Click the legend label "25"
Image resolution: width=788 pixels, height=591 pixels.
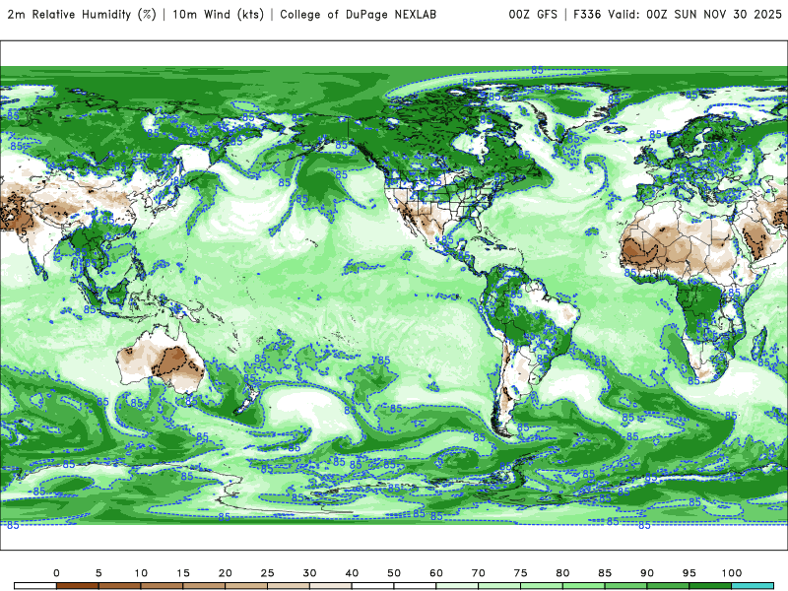point(267,573)
